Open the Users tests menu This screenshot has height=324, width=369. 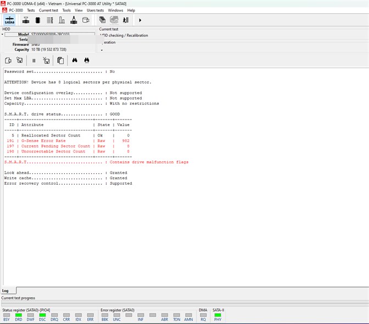95,10
